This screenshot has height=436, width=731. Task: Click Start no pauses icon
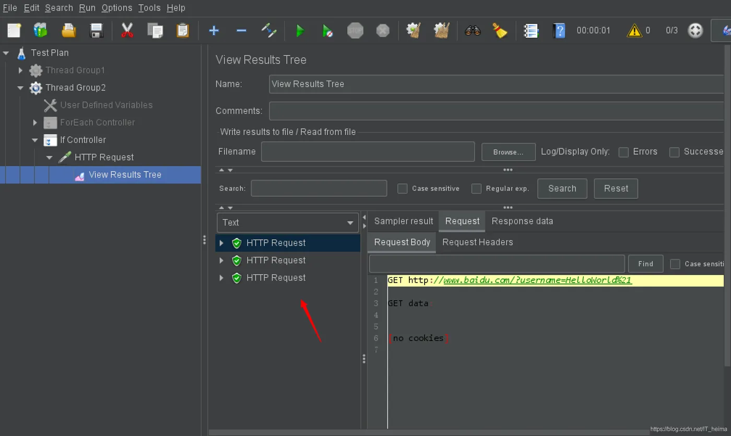[327, 31]
